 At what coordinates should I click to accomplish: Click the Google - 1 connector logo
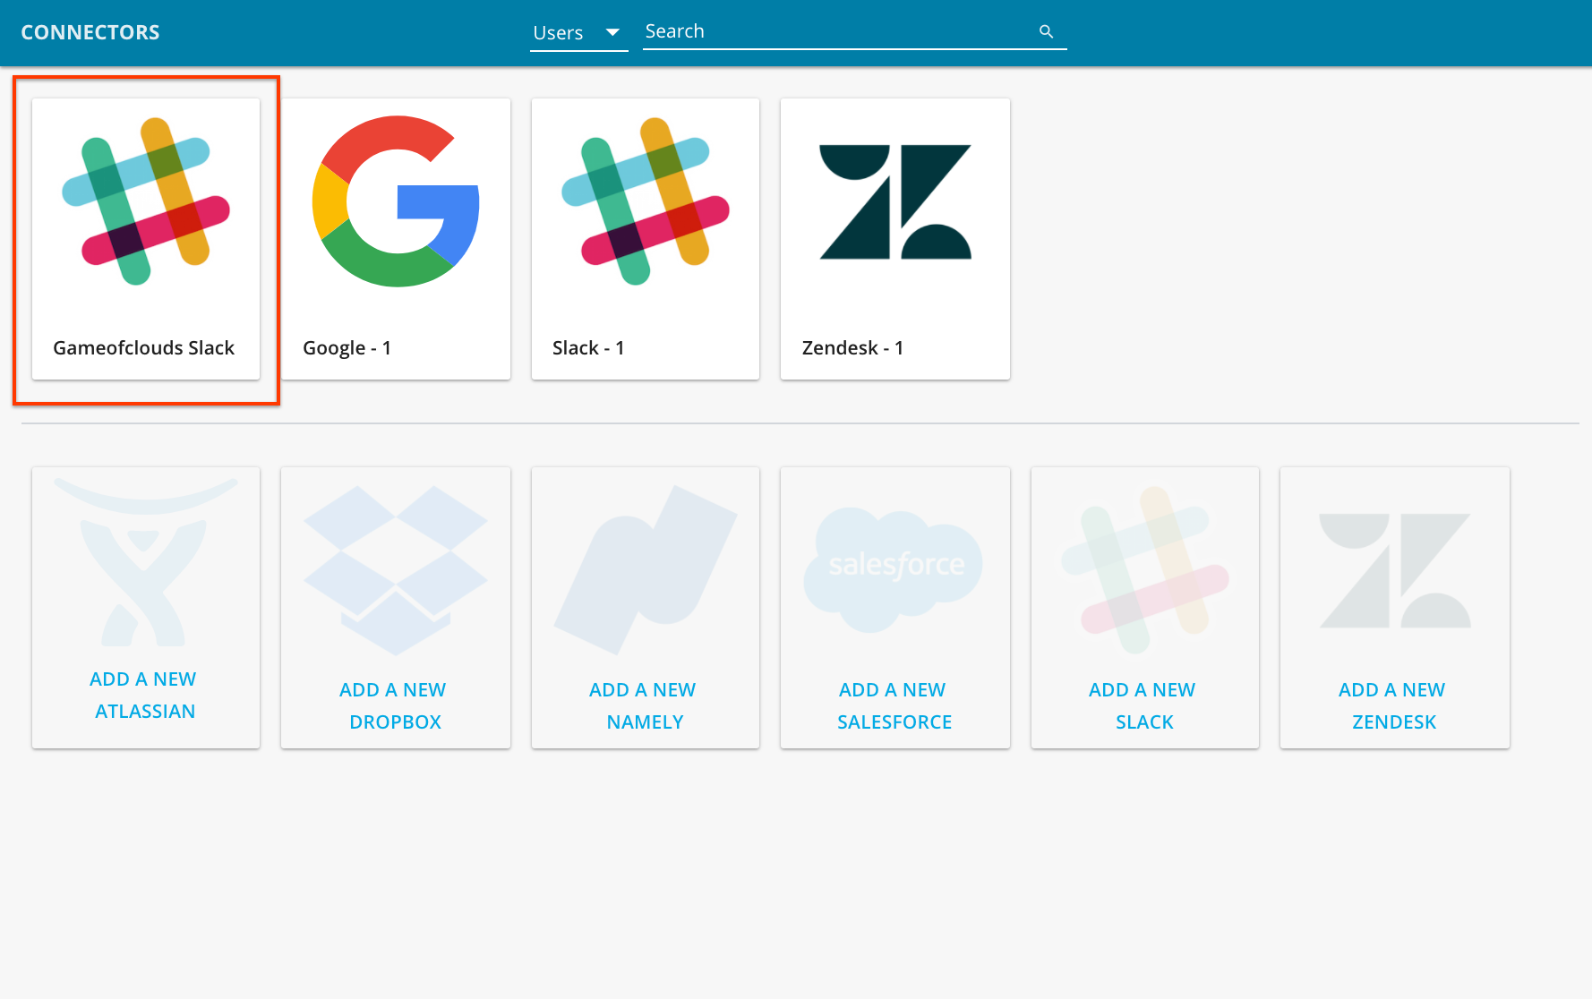396,201
